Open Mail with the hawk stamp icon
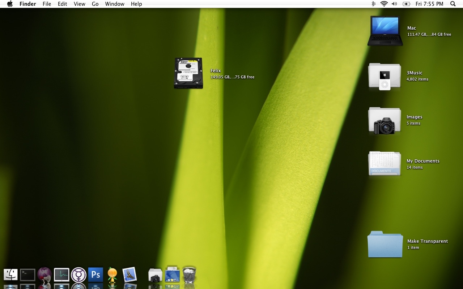Screen dimensions: 463x289 point(129,275)
